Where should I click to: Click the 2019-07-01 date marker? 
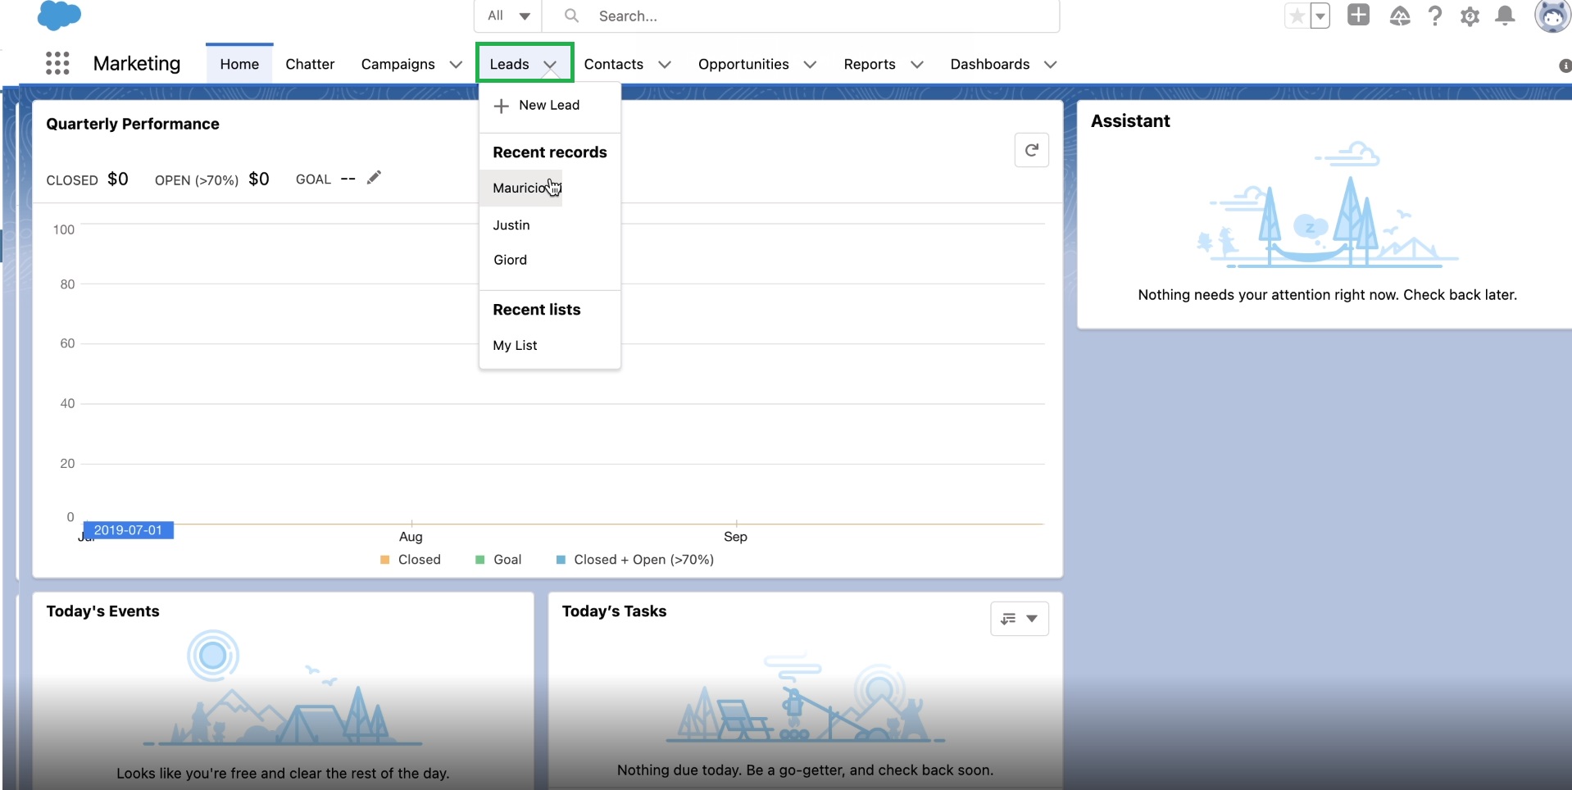pos(129,530)
